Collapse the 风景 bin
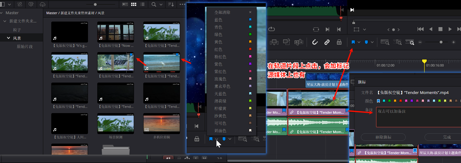461x163 pixels. [x=9, y=38]
